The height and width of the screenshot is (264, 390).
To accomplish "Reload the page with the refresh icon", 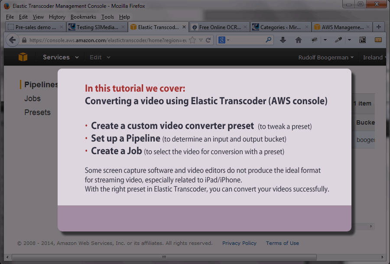I will 208,40.
